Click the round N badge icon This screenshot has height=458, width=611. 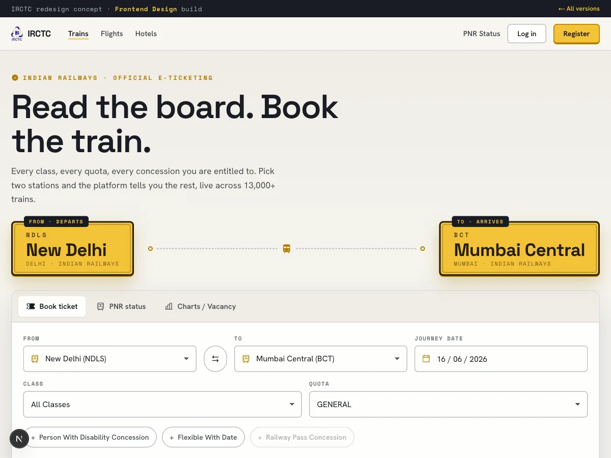19,439
